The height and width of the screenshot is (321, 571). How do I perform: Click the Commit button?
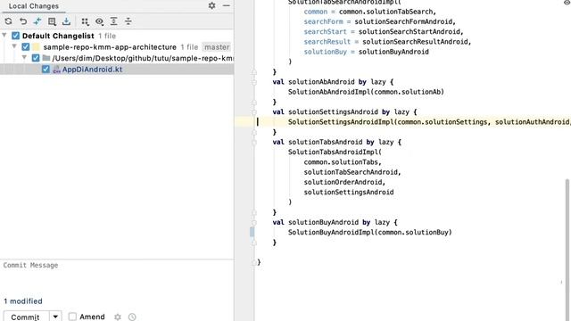pyautogui.click(x=26, y=317)
